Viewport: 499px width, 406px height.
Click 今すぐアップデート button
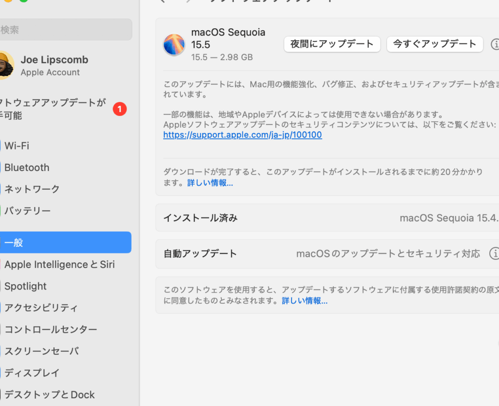point(435,44)
